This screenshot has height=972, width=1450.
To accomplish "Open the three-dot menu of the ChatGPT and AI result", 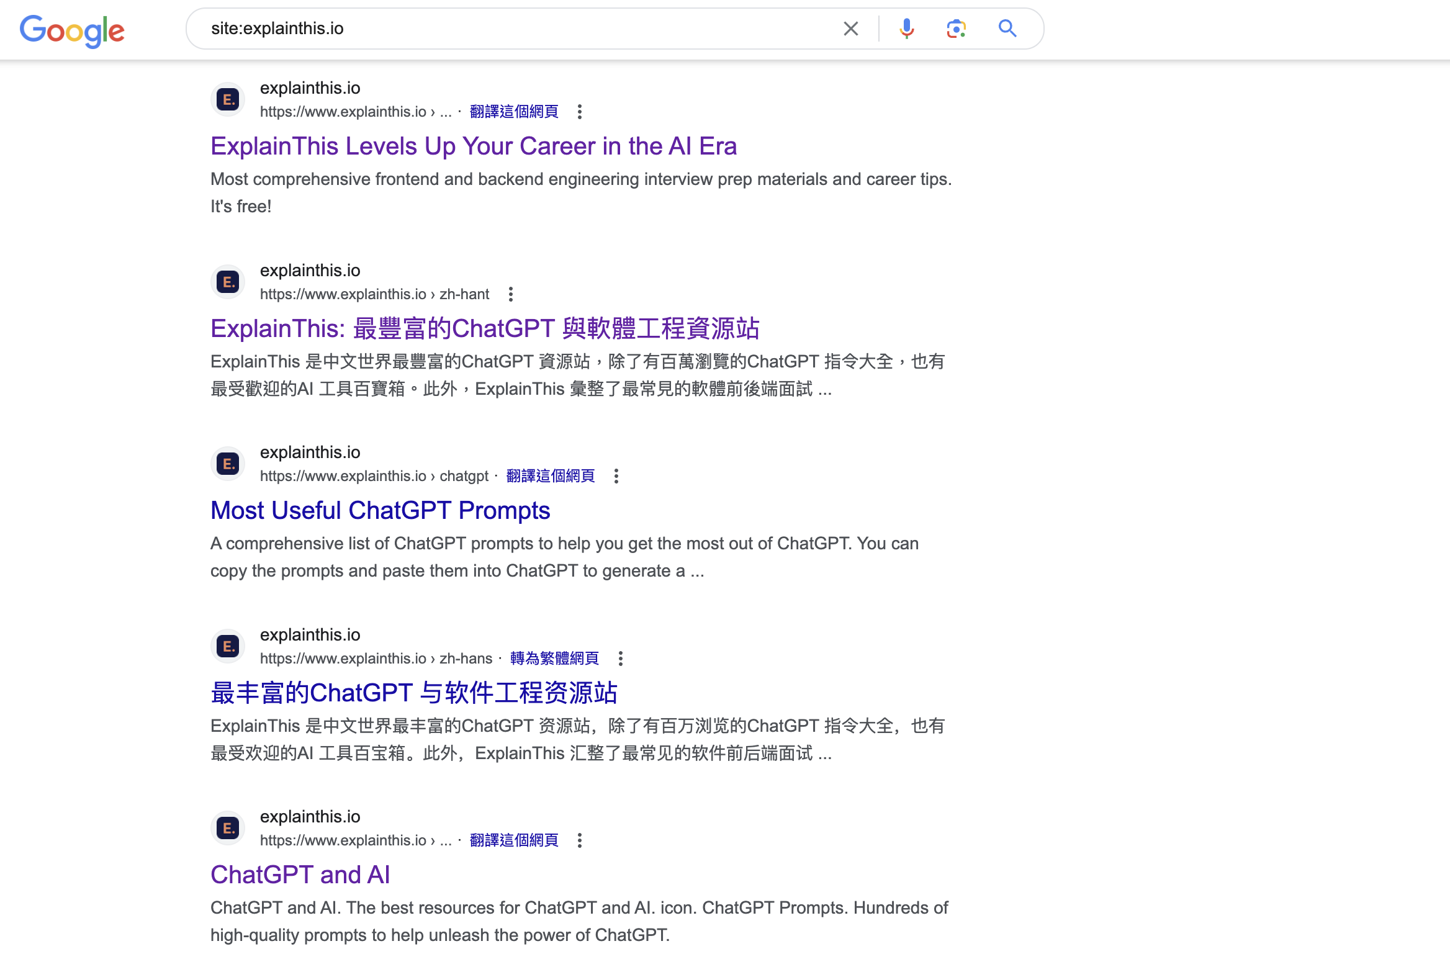I will point(581,841).
